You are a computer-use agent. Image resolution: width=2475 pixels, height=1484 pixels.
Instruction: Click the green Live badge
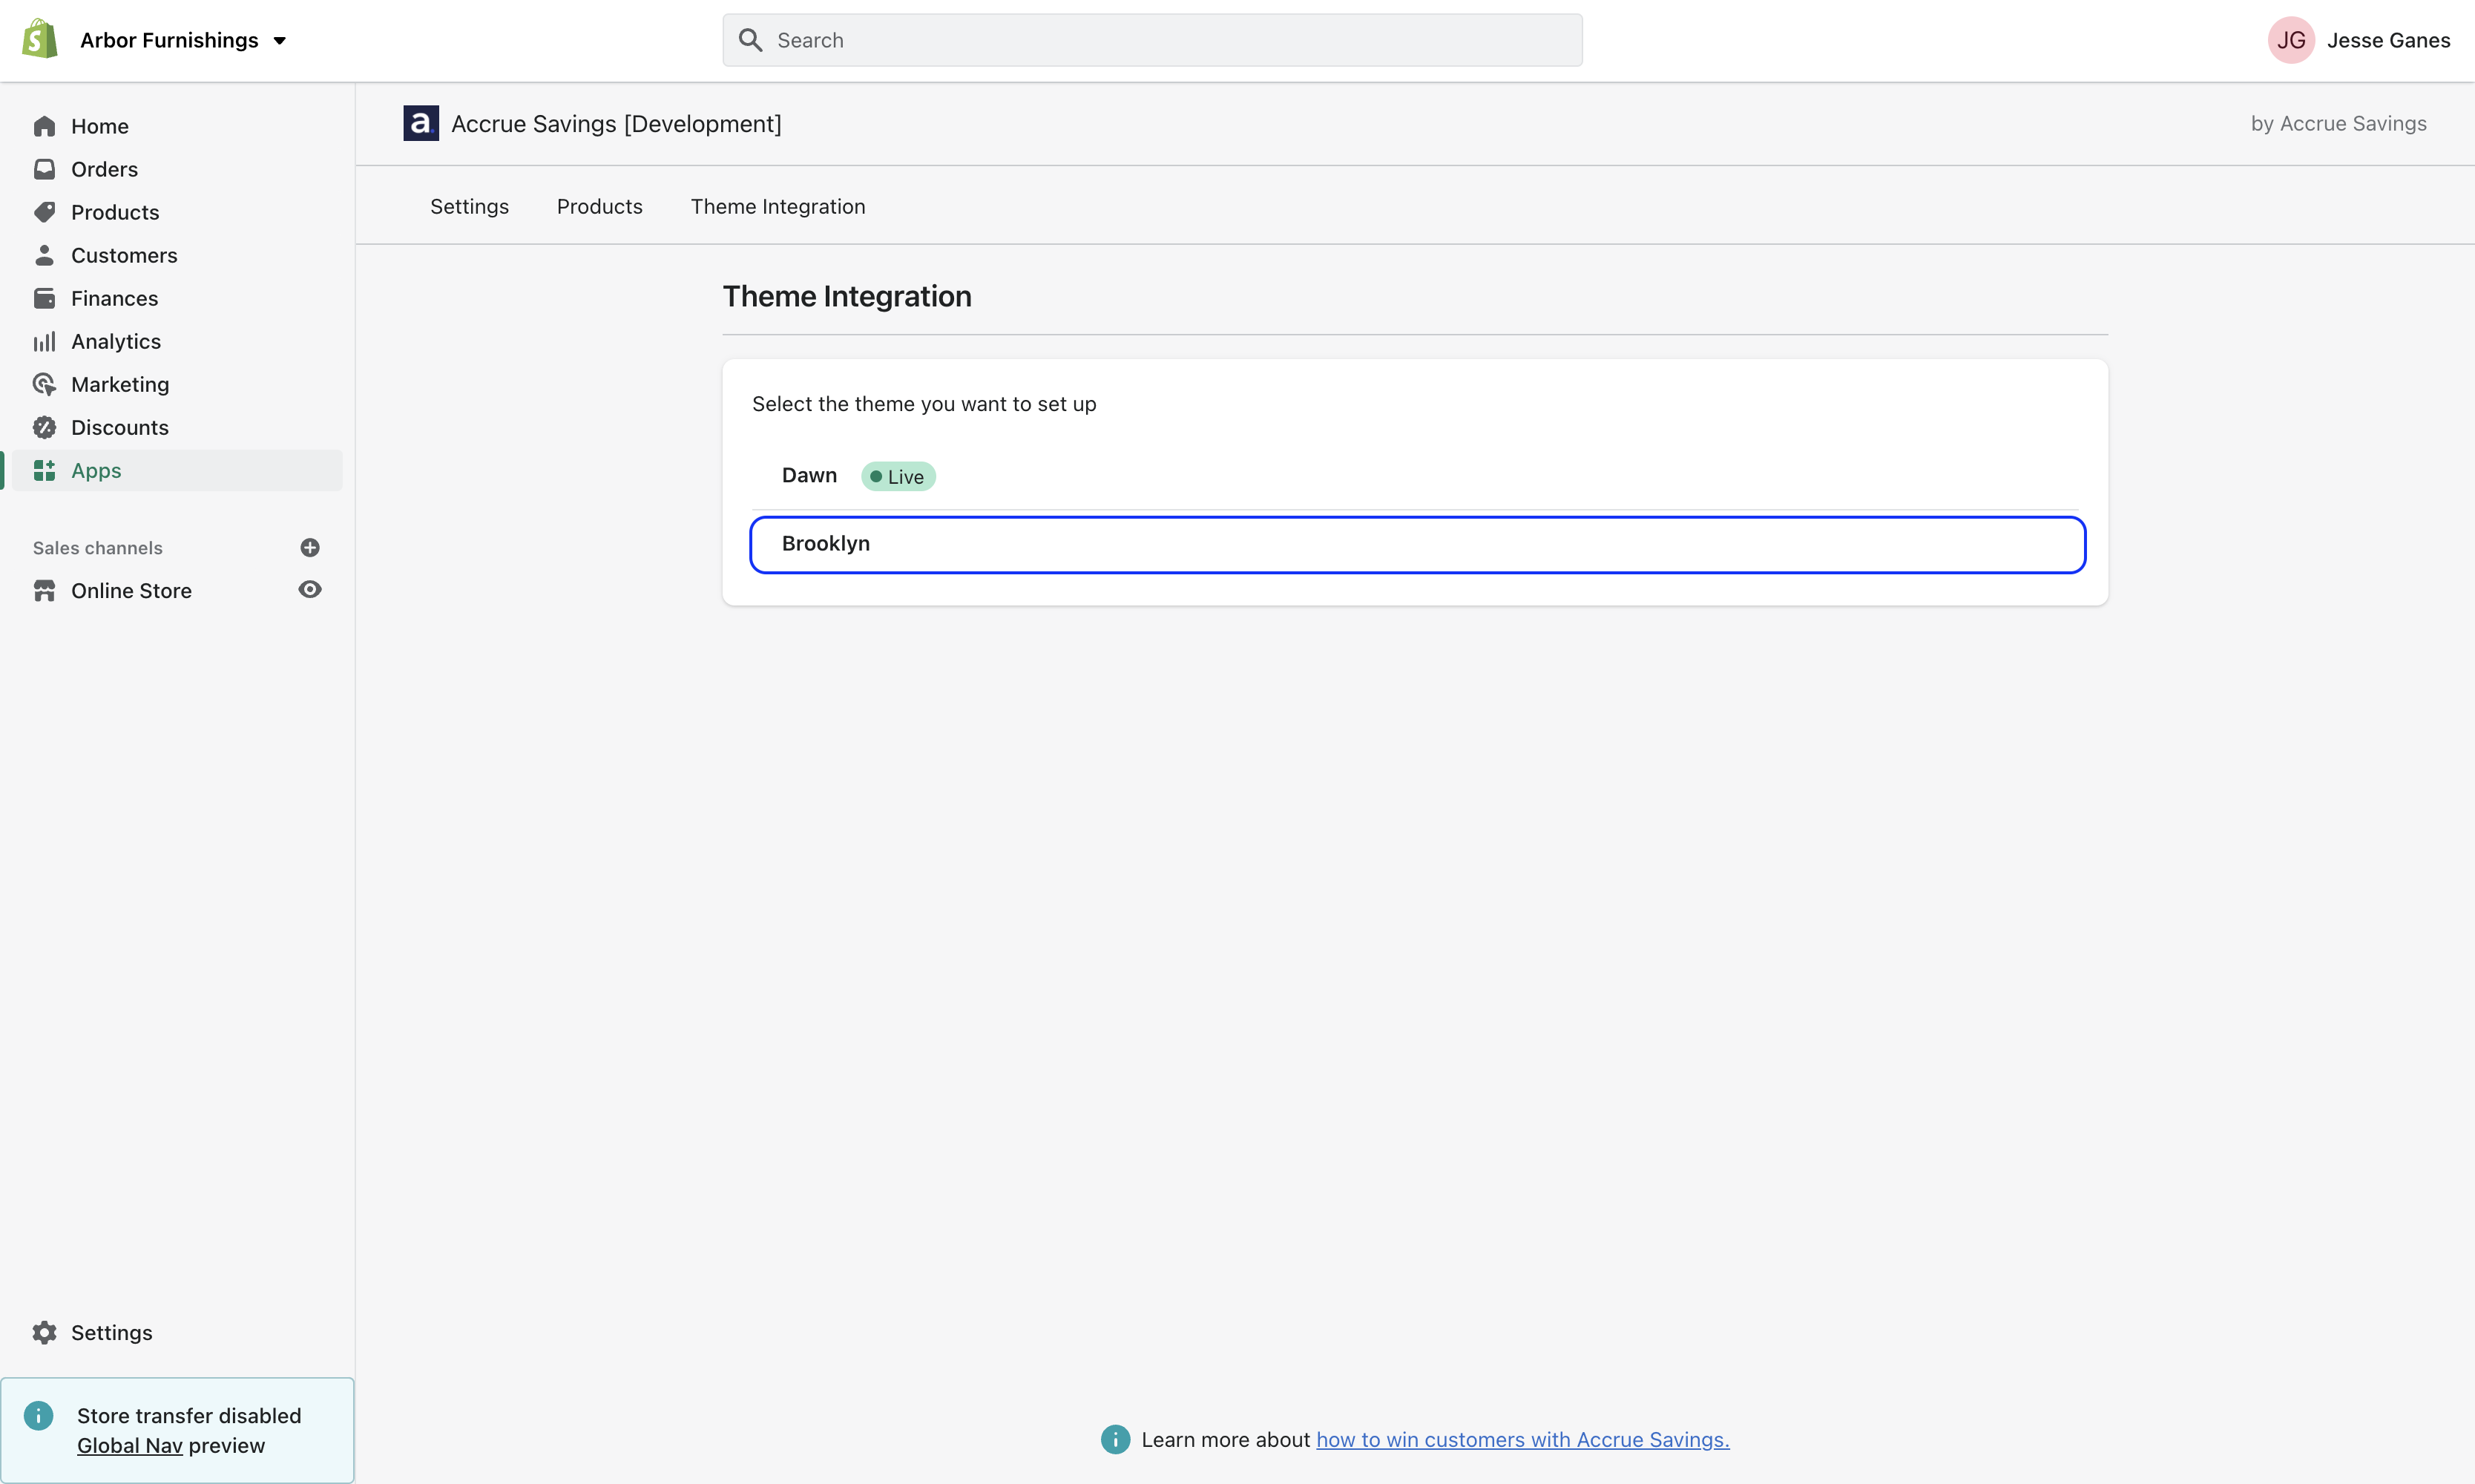[898, 476]
